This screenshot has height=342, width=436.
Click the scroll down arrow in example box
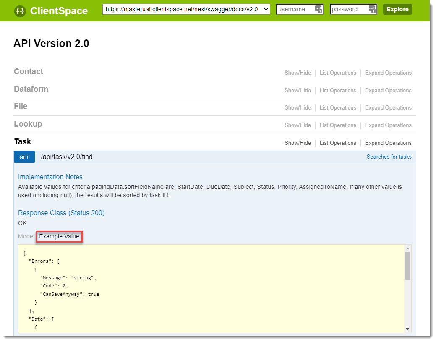pos(407,329)
